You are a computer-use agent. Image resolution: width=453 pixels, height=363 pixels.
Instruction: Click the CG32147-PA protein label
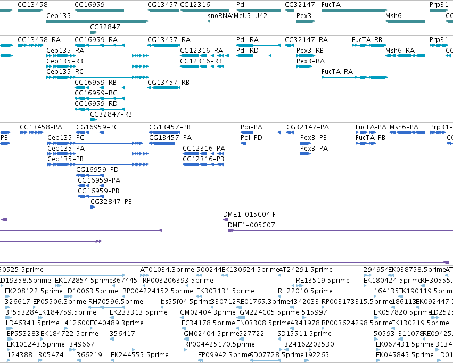click(308, 127)
